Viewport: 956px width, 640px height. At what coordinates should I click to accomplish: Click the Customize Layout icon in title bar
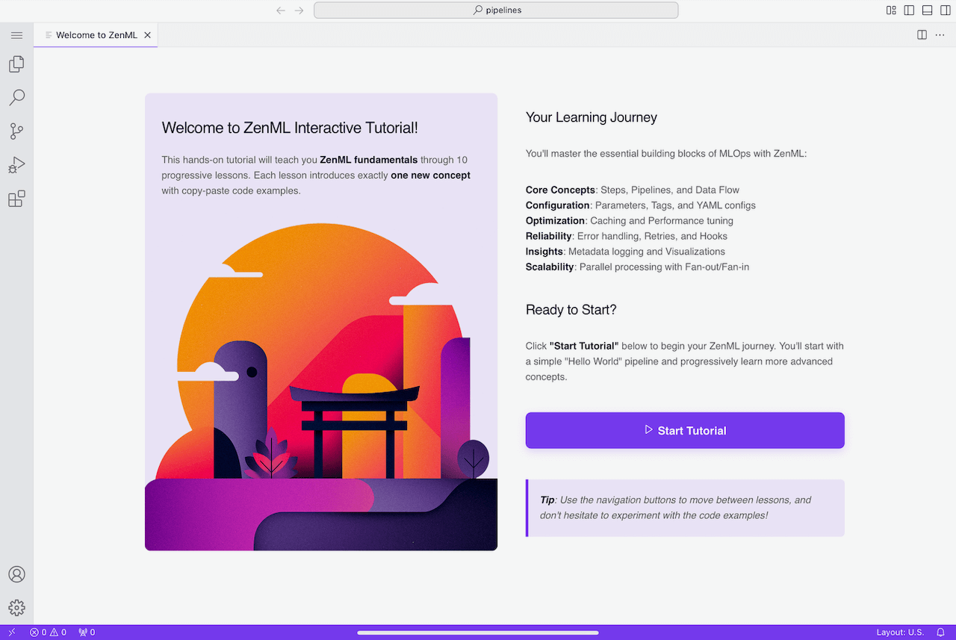click(891, 10)
